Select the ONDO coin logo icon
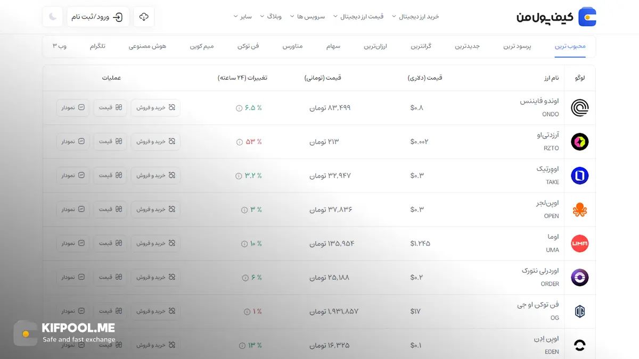Screen dimensions: 639x359 579,107
